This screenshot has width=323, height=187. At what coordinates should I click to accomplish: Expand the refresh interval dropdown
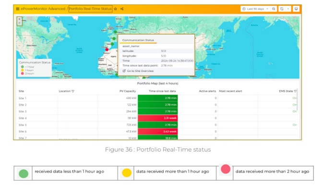click(288, 9)
